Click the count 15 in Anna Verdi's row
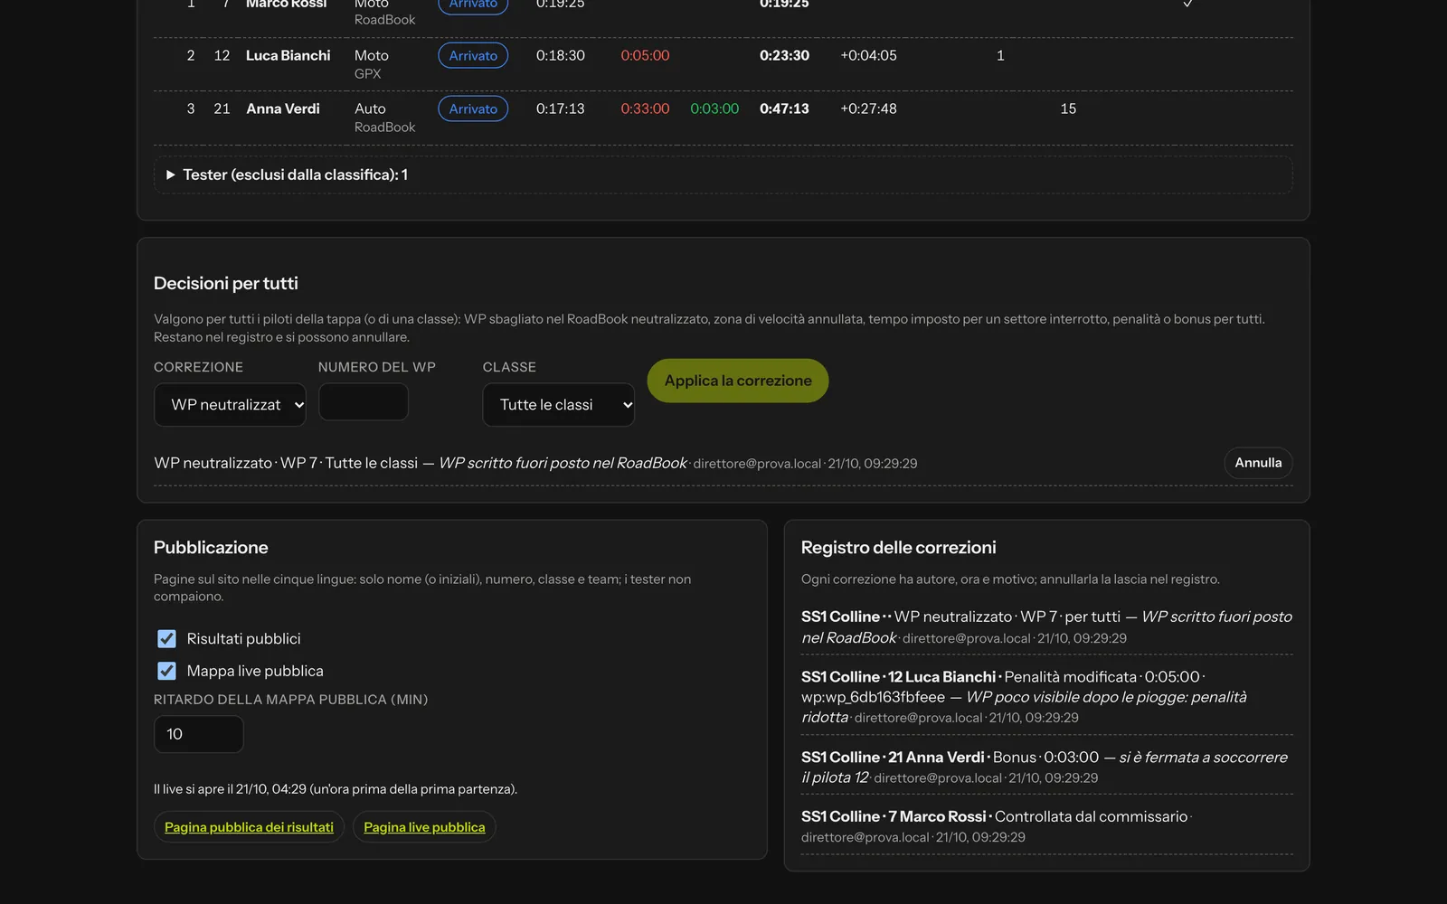This screenshot has height=904, width=1447. coord(1068,108)
